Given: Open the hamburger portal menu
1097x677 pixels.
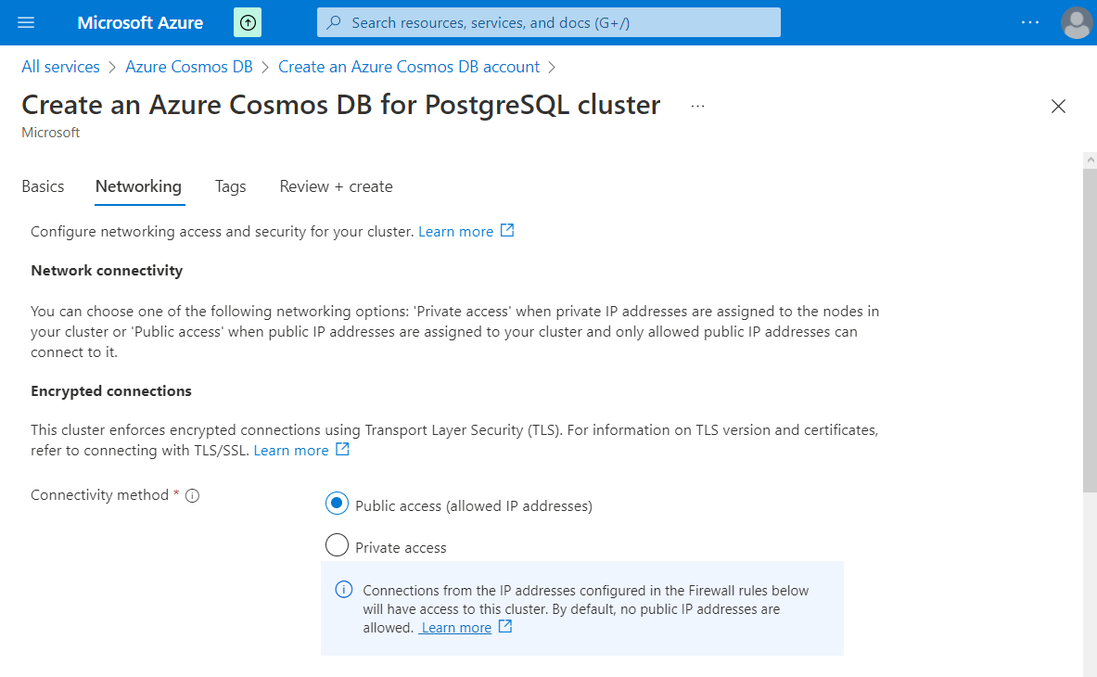Looking at the screenshot, I should tap(26, 22).
